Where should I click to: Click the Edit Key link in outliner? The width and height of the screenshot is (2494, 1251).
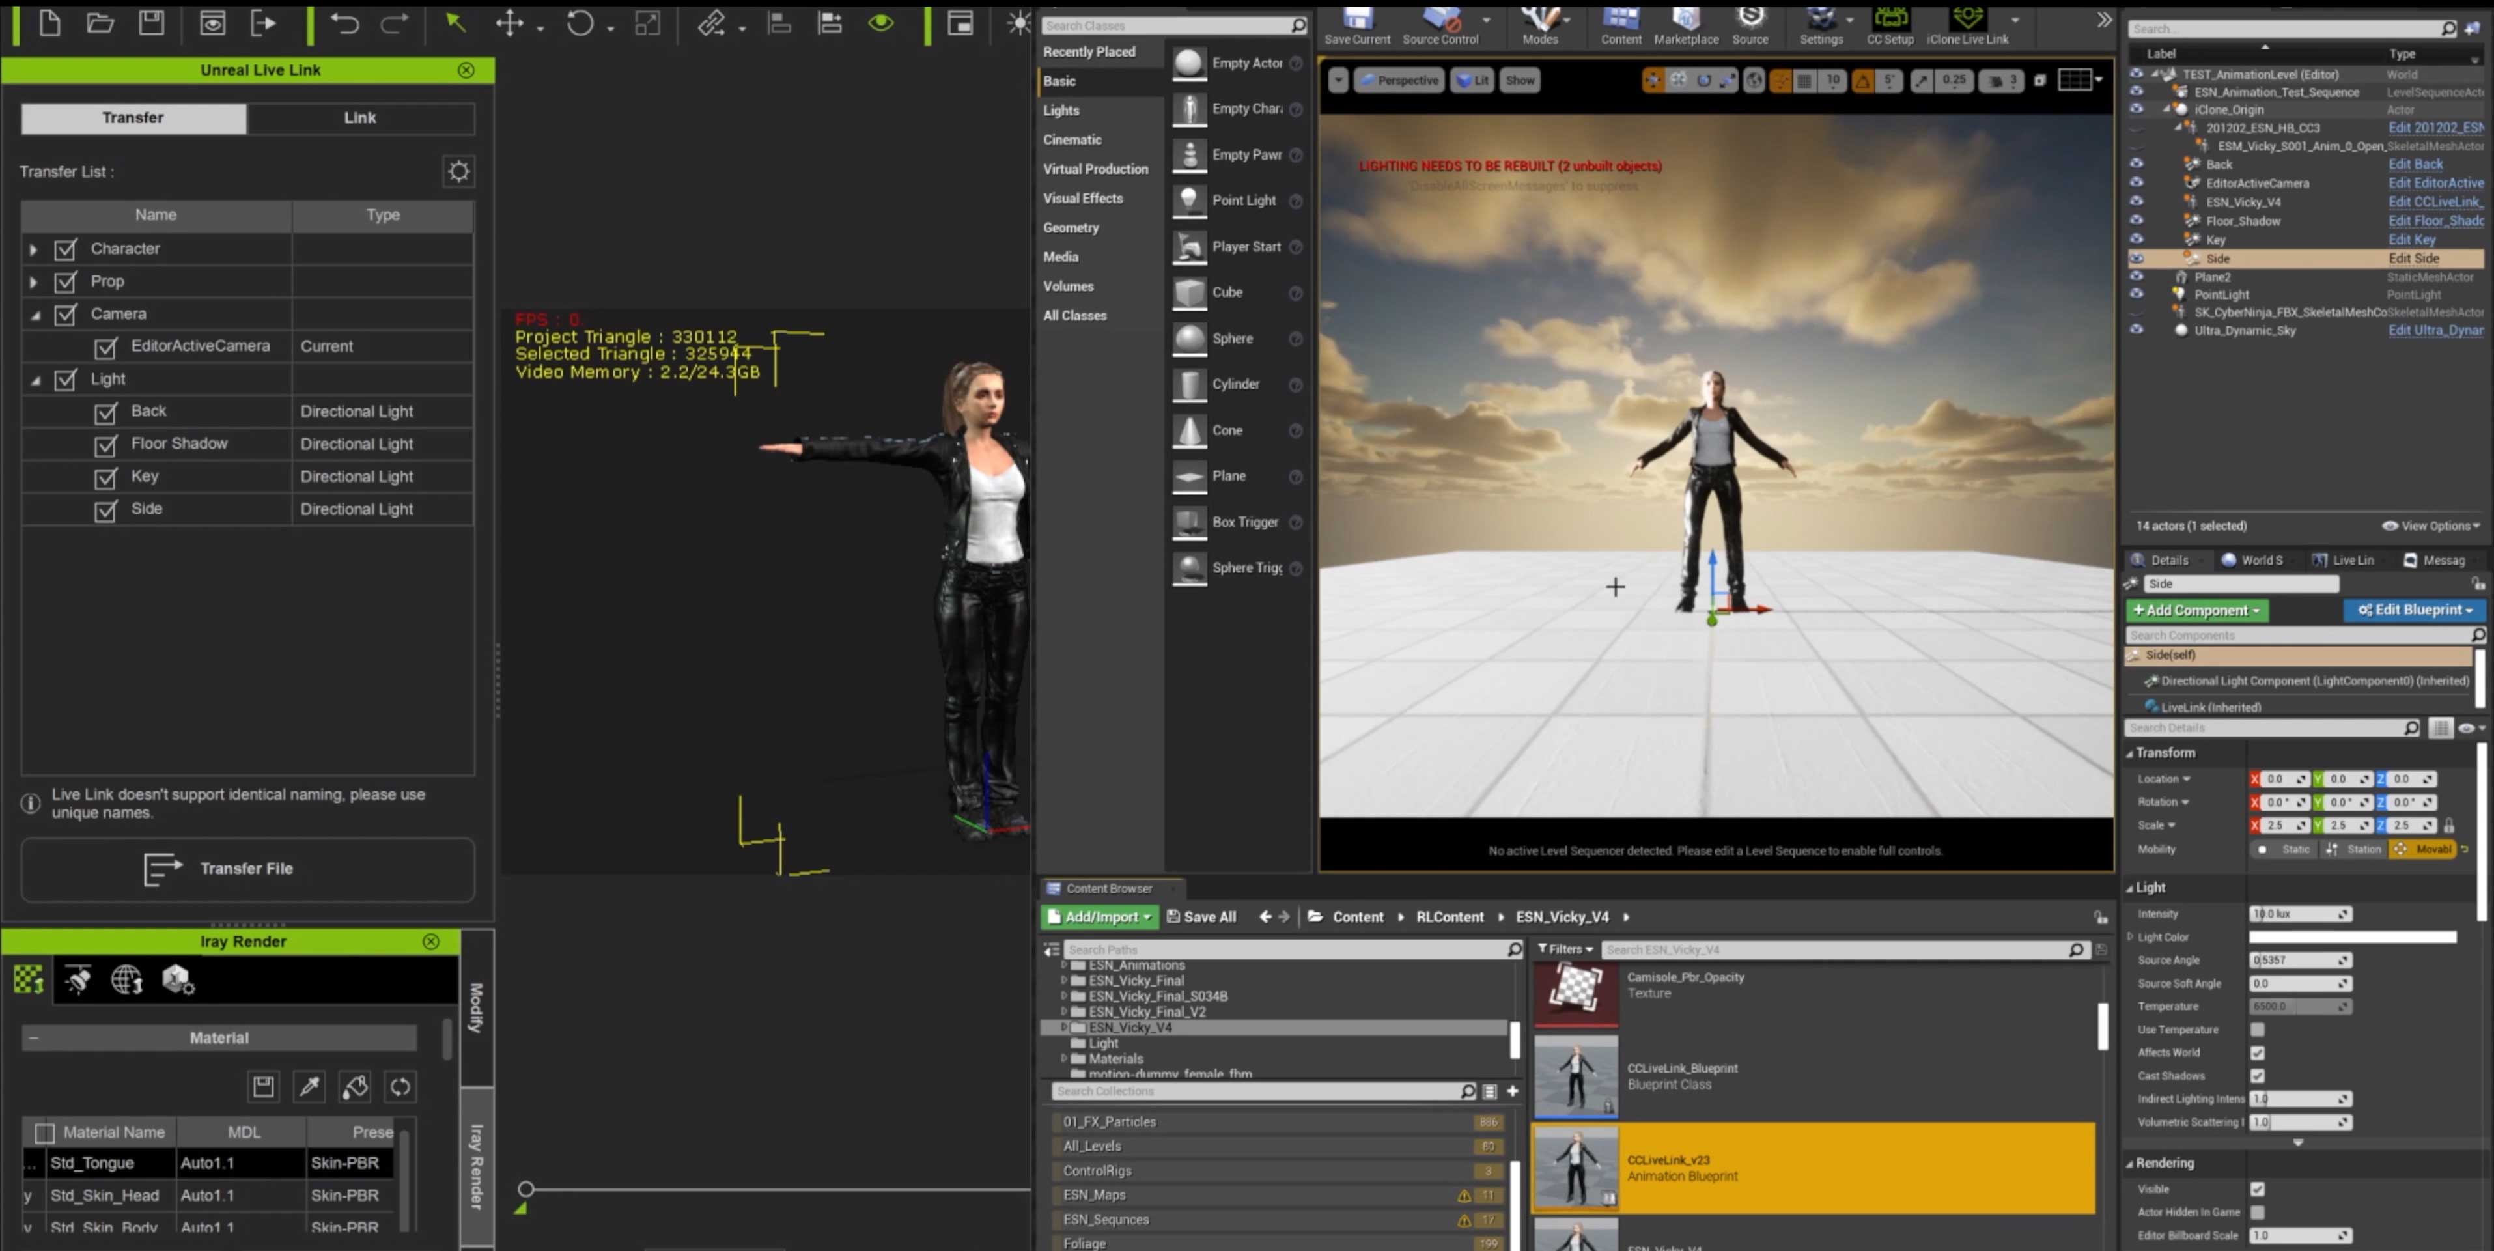(2411, 239)
